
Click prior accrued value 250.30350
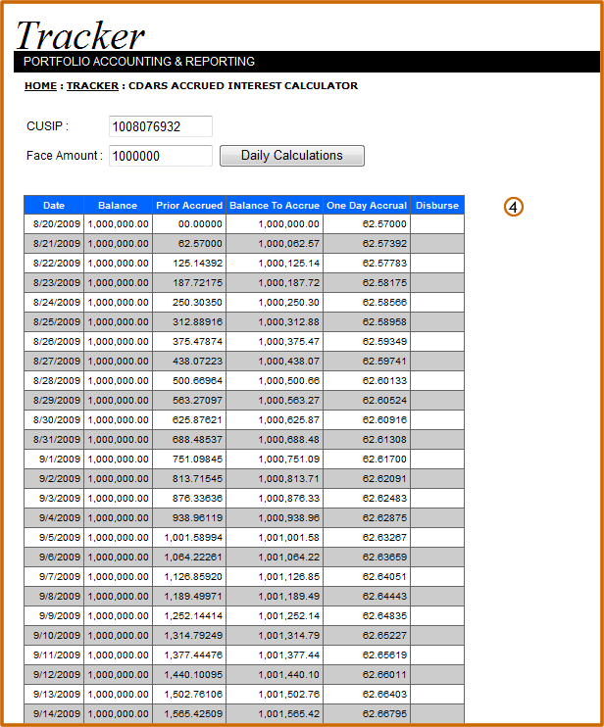pos(189,303)
